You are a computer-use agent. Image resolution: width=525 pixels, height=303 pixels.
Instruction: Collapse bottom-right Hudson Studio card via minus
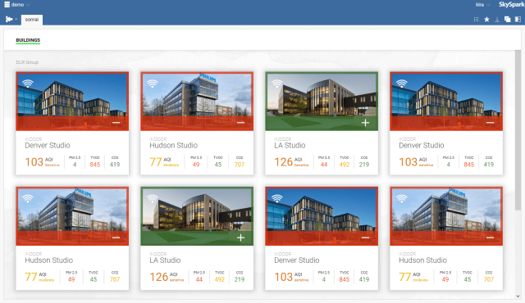[491, 237]
